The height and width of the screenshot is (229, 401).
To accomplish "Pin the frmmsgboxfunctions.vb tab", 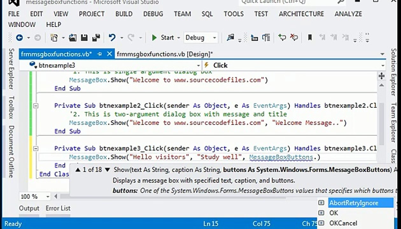I will coord(100,54).
